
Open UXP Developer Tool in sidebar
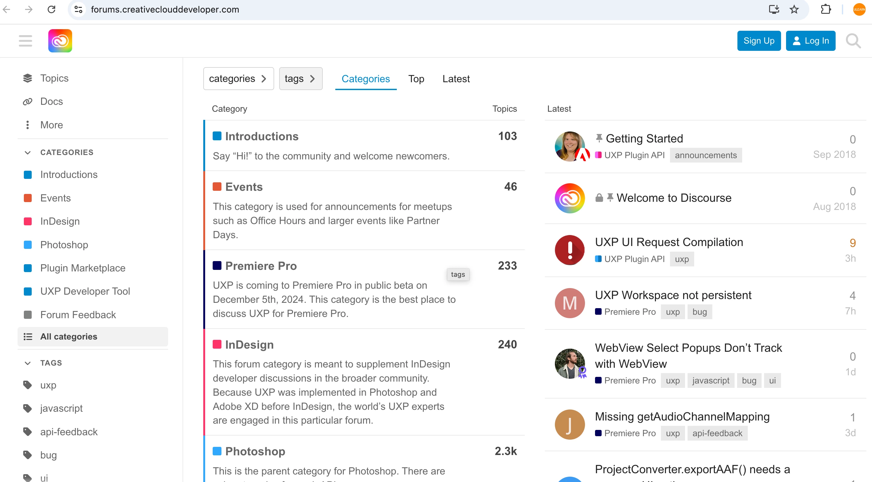point(85,291)
